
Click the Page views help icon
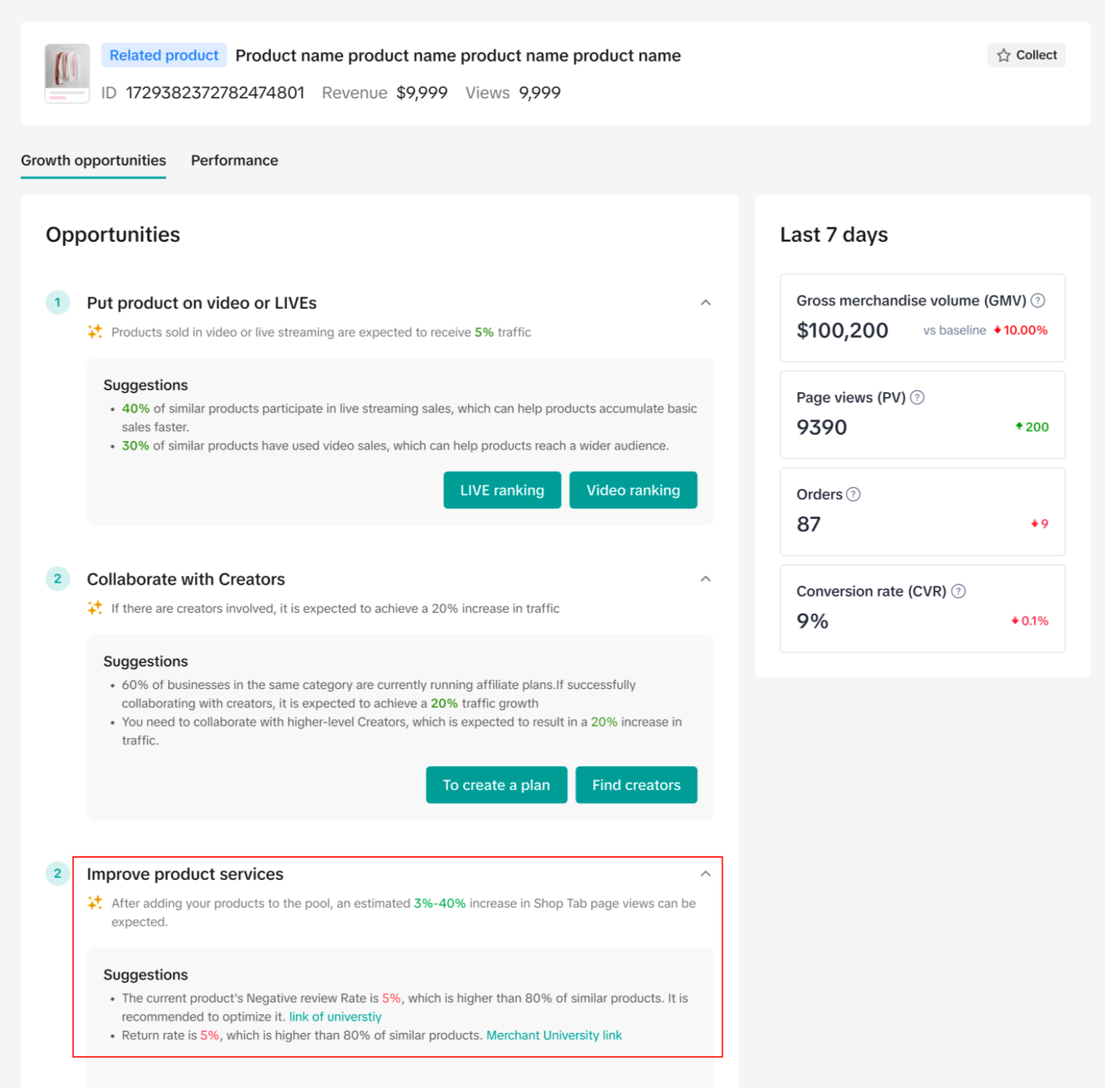917,398
